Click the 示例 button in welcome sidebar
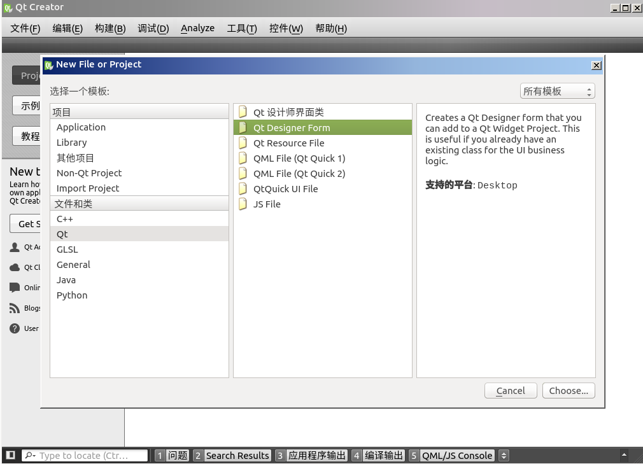The width and height of the screenshot is (643, 464). [x=27, y=106]
